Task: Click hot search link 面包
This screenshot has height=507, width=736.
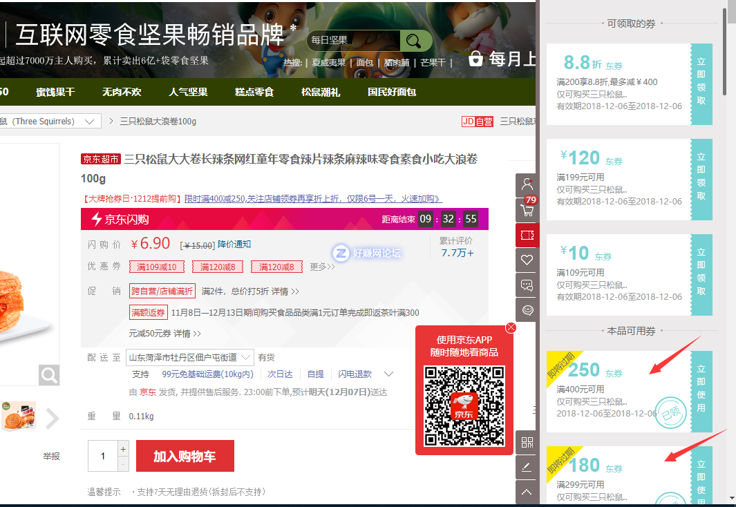Action: 365,62
